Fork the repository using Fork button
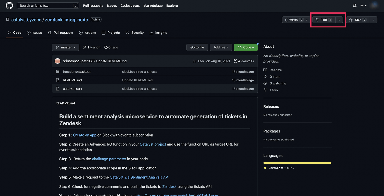The width and height of the screenshot is (384, 196). coord(323,20)
